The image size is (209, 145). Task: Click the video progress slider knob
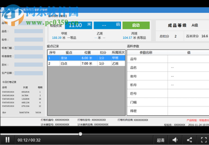coord(80,134)
